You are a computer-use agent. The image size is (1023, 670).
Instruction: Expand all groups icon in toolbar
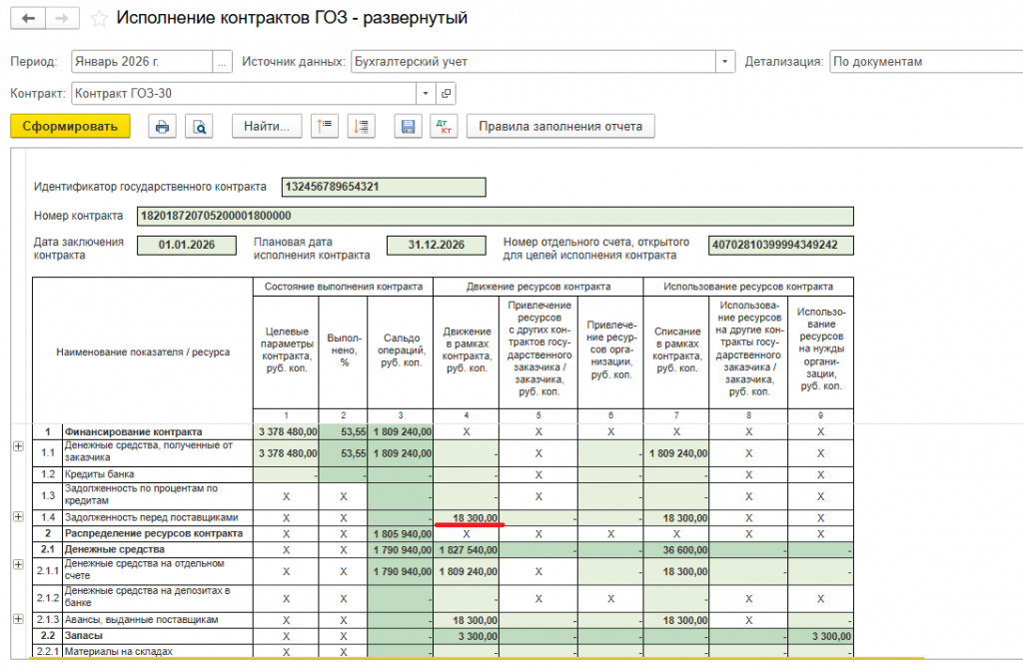[x=361, y=127]
